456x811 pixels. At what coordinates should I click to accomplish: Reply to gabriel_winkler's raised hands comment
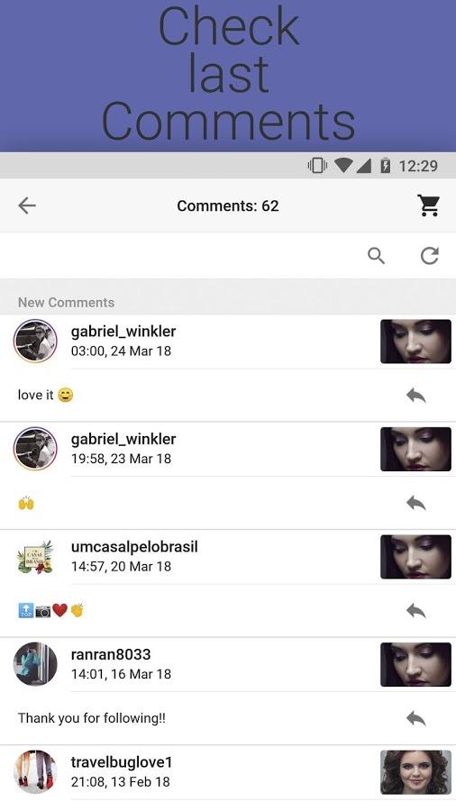[x=416, y=503]
